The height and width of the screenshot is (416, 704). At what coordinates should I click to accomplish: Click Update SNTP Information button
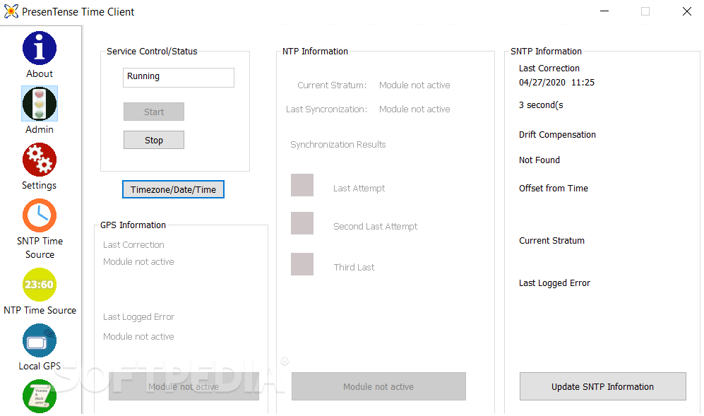click(x=602, y=386)
